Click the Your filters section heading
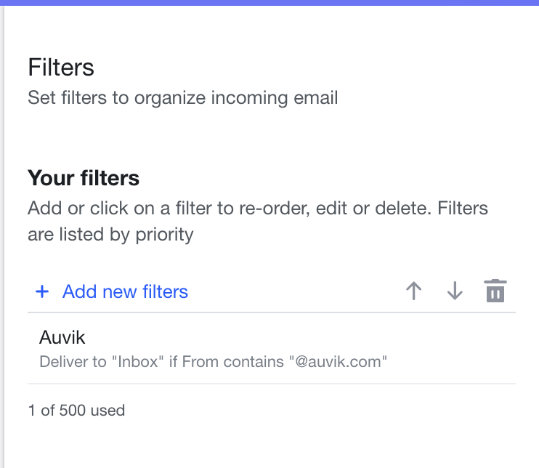 (x=84, y=178)
